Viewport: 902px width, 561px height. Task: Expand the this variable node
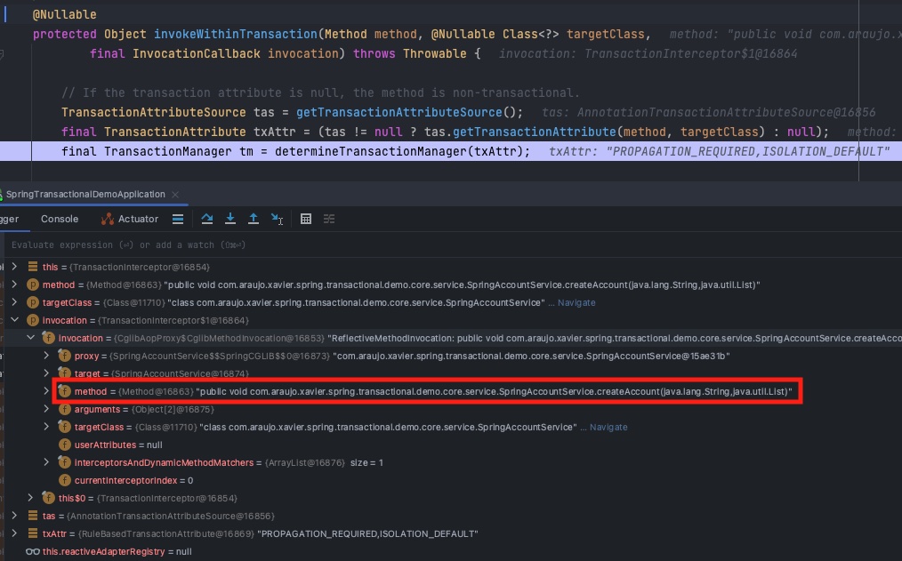(16, 267)
